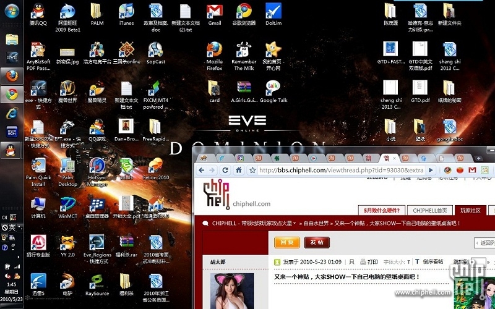Open Internet Explorer from the taskbar

[x=12, y=113]
